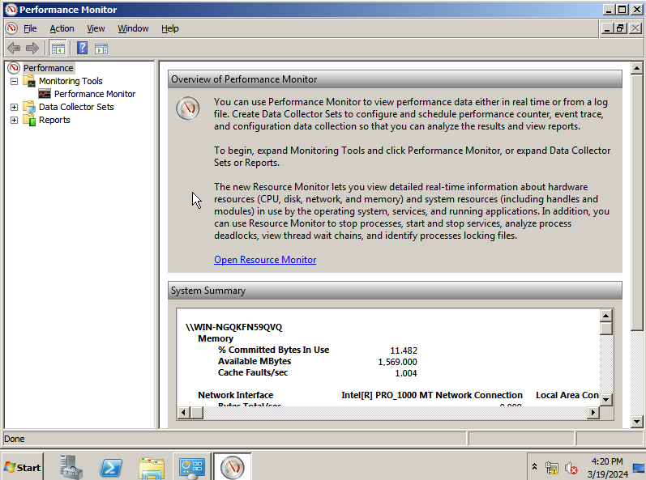Screen dimensions: 646x480
Task: Click Performance Monitor title bar icon
Action: pos(11,9)
